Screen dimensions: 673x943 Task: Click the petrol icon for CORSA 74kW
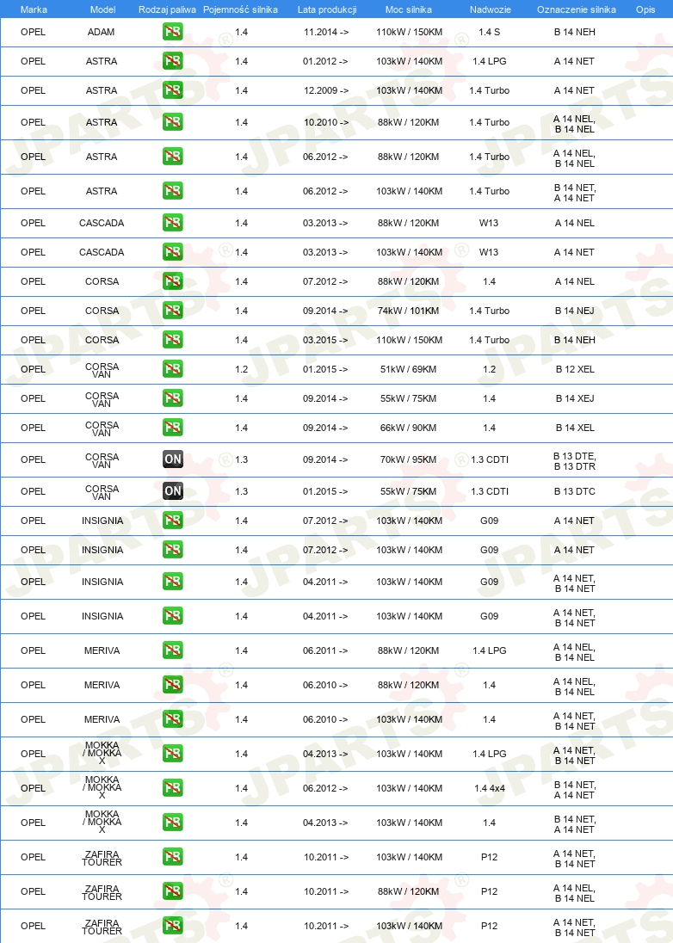coord(173,311)
